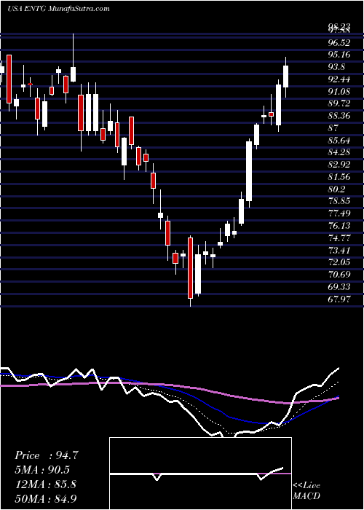The width and height of the screenshot is (364, 510).
Task: Click the 89.72 price axis label
Action: click(x=340, y=103)
